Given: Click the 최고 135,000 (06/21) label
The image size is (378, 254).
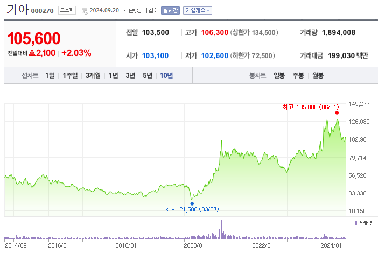Looking at the screenshot, I should (x=311, y=107).
